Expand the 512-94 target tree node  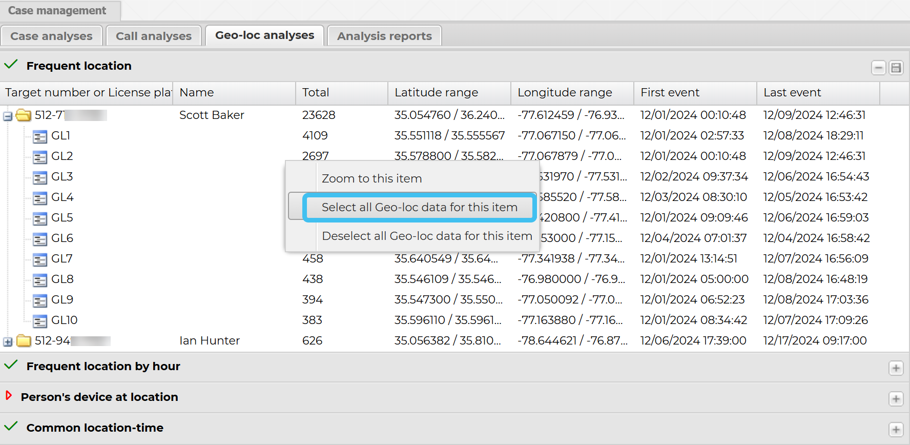[x=8, y=342]
